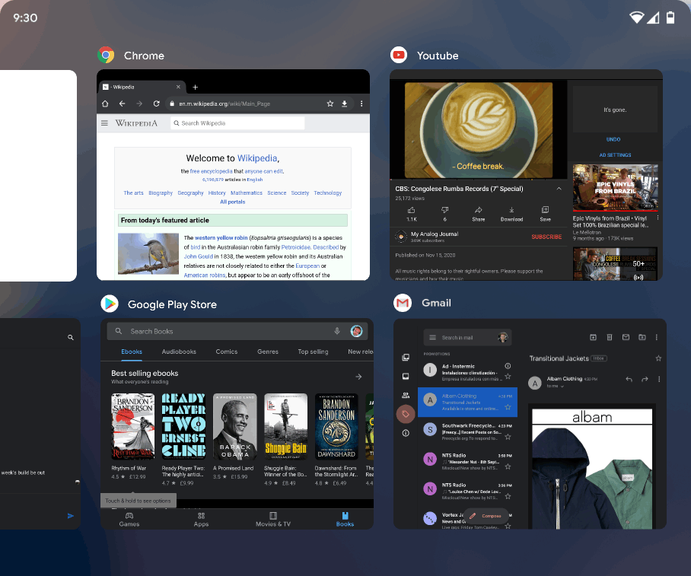The height and width of the screenshot is (576, 691).
Task: Switch to the Genres tab
Action: point(268,352)
